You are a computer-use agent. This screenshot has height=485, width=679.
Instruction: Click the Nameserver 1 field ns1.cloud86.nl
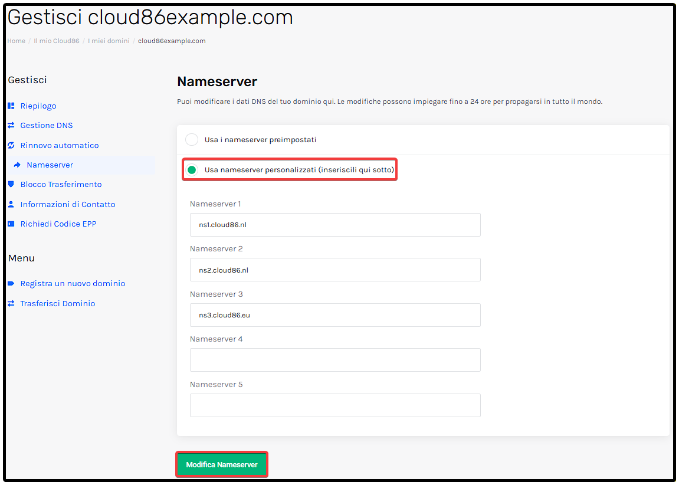[x=335, y=225]
